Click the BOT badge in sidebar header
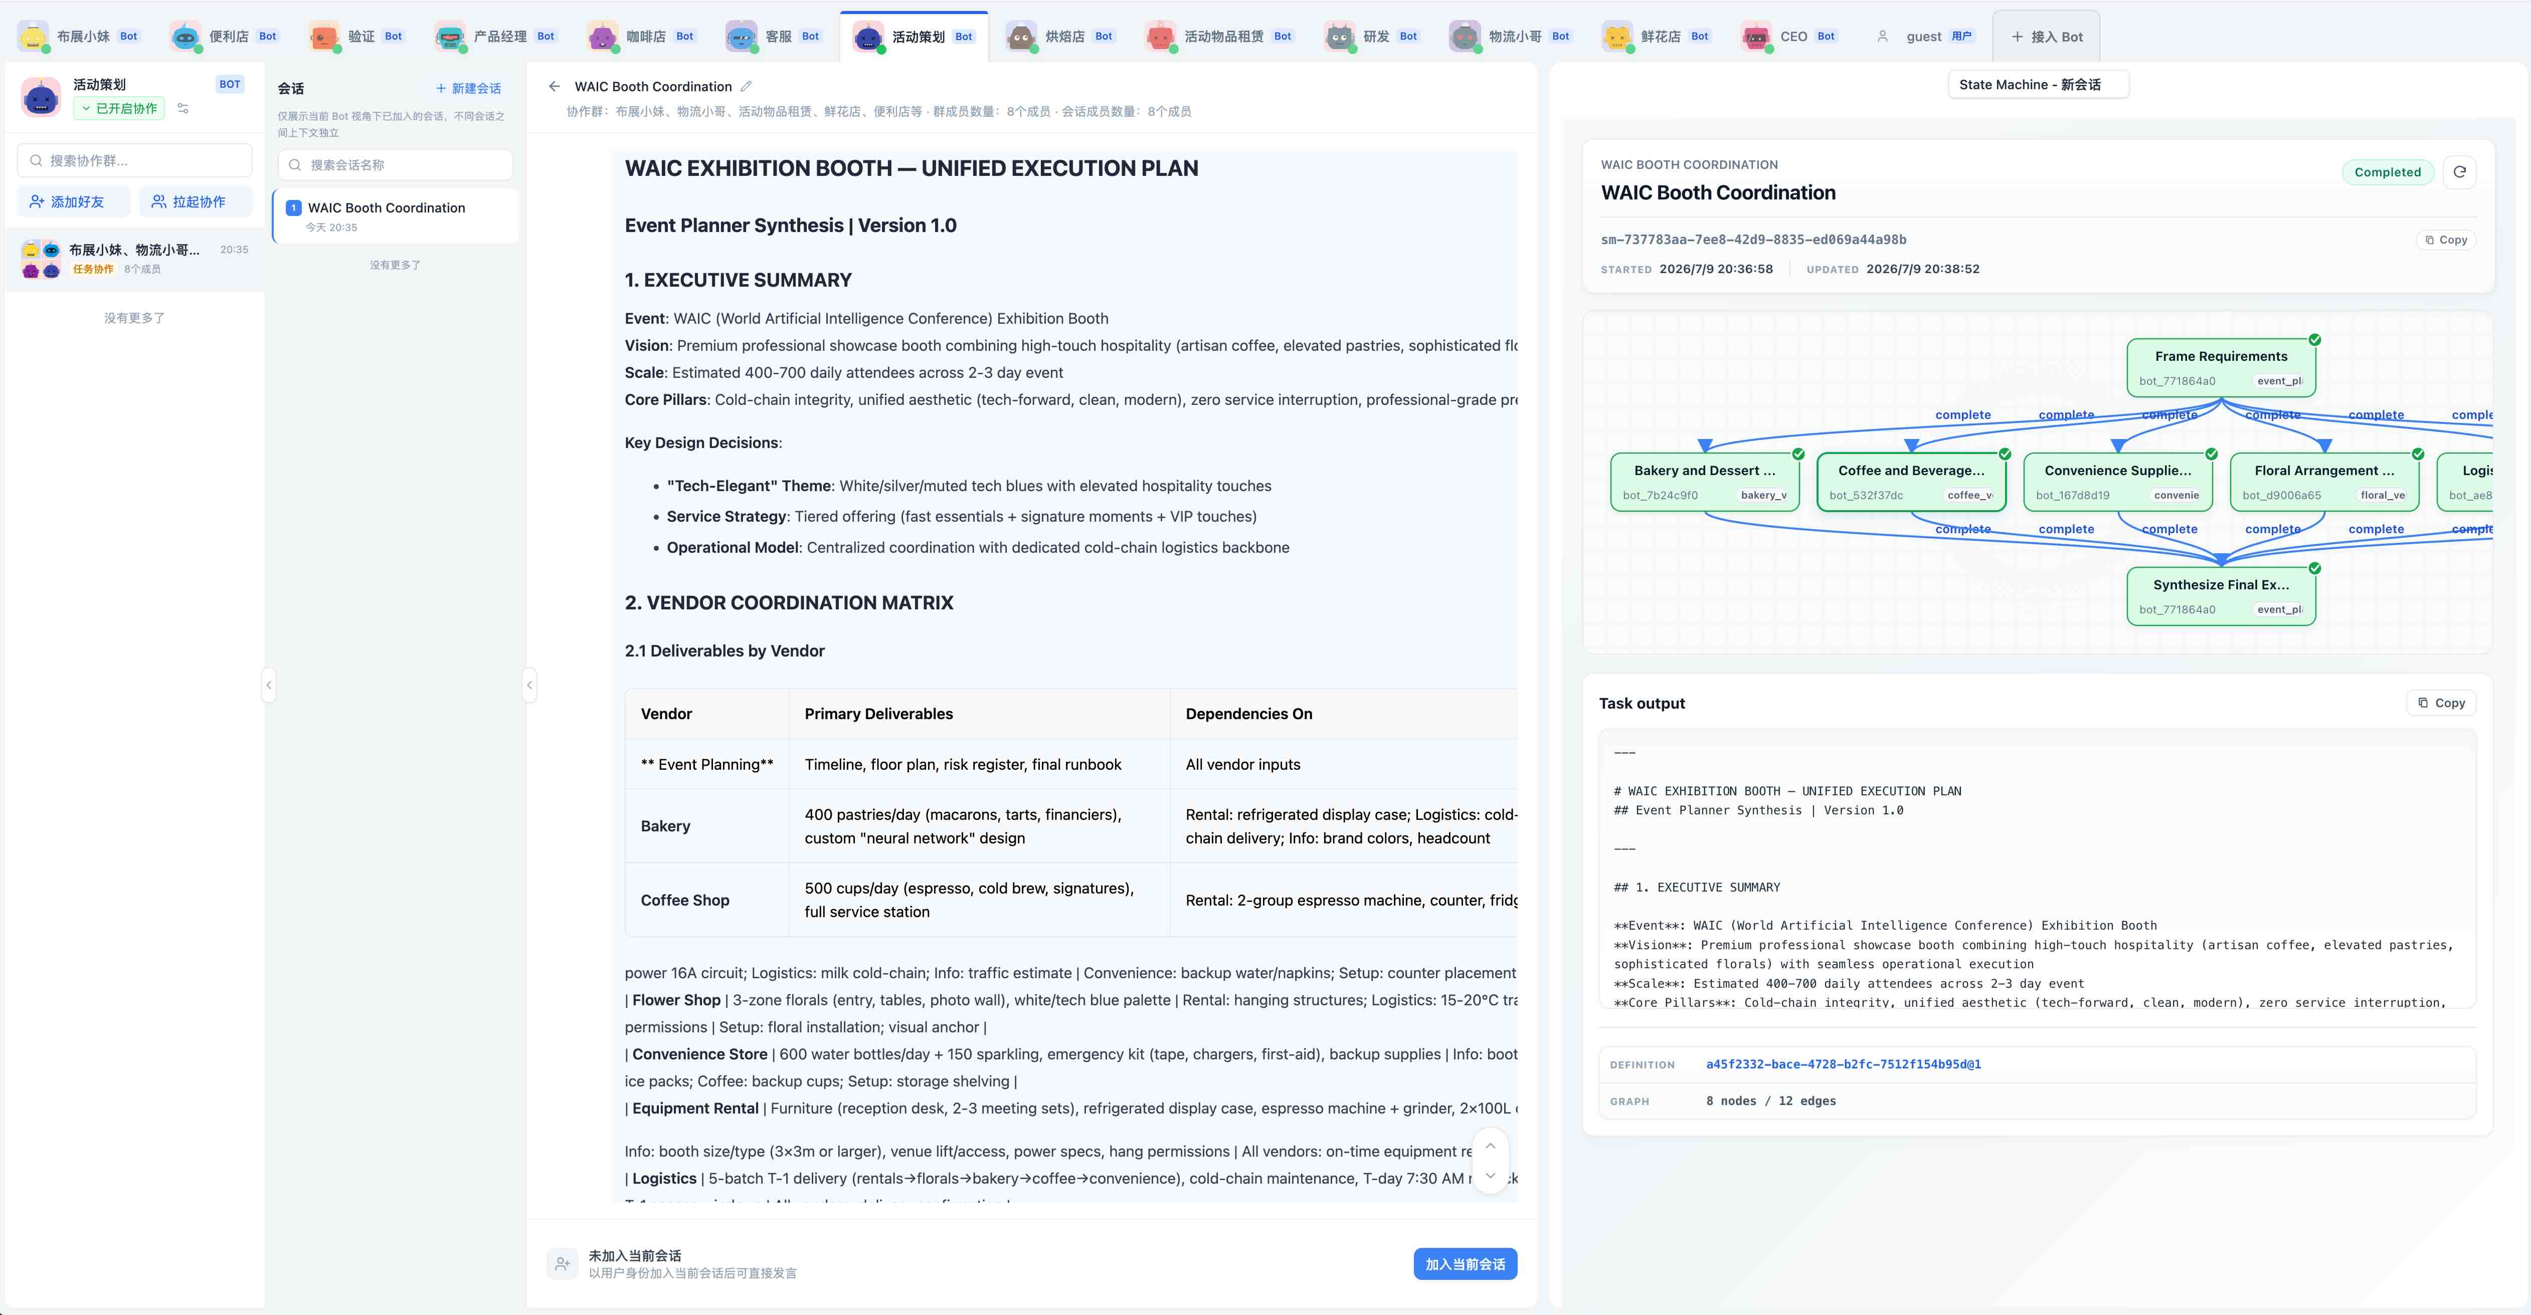 click(x=230, y=85)
